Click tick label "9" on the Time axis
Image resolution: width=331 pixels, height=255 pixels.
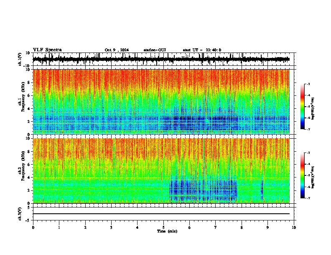[x=267, y=227]
